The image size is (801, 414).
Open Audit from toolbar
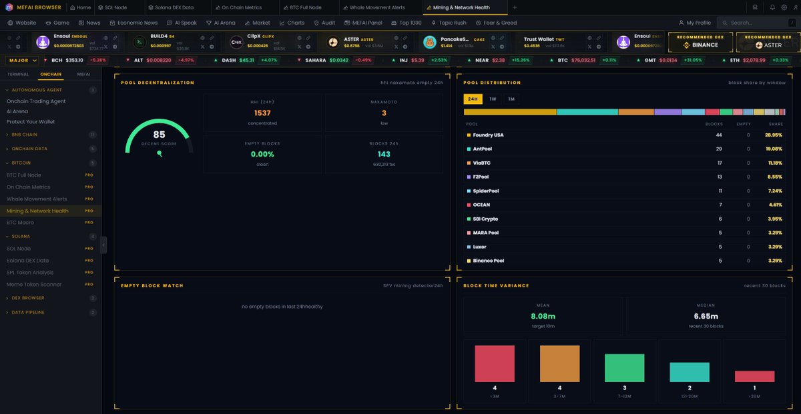pos(324,23)
